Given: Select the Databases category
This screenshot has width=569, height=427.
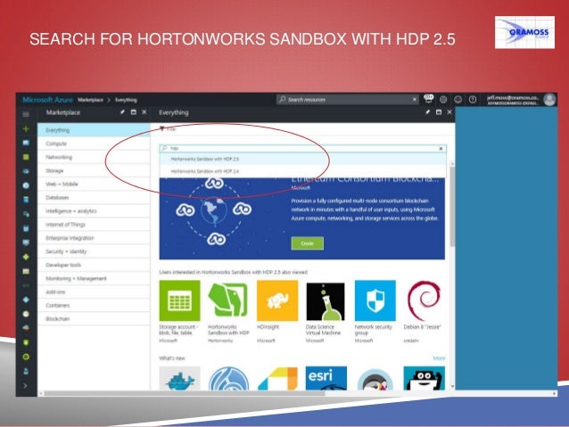Looking at the screenshot, I should (94, 197).
